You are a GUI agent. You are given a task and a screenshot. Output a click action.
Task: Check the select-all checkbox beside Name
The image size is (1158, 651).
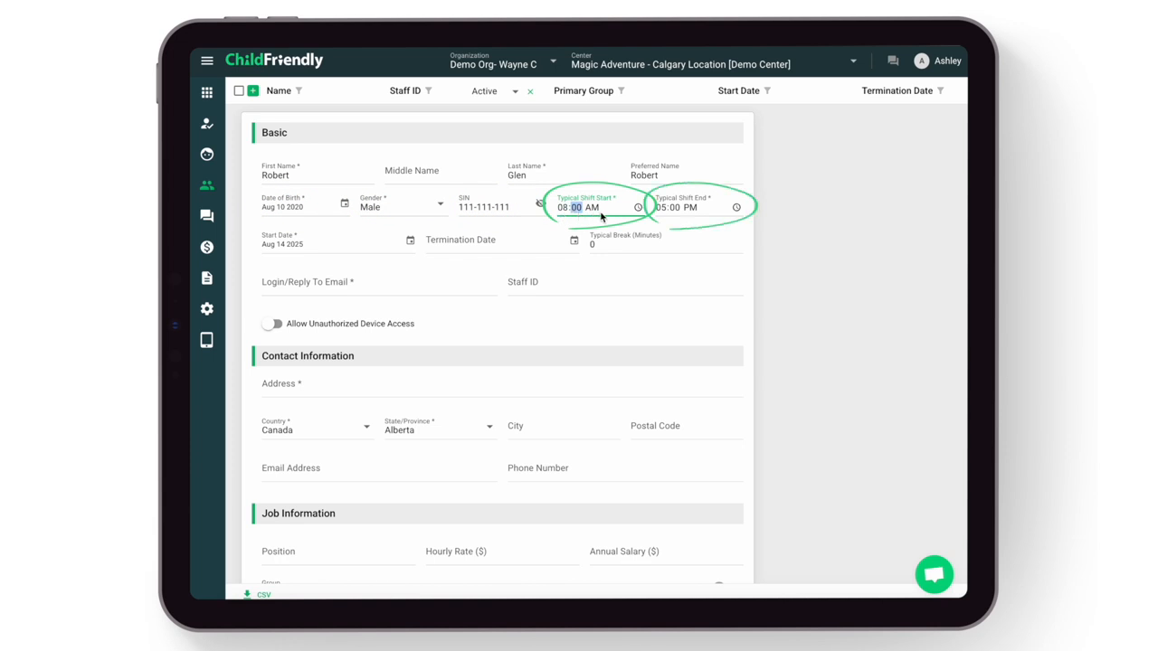click(239, 90)
